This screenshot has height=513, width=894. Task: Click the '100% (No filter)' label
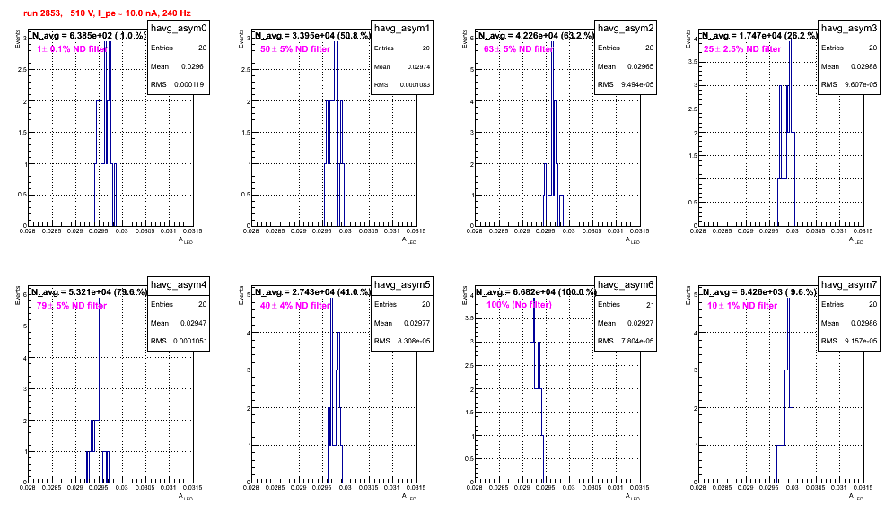pos(519,305)
